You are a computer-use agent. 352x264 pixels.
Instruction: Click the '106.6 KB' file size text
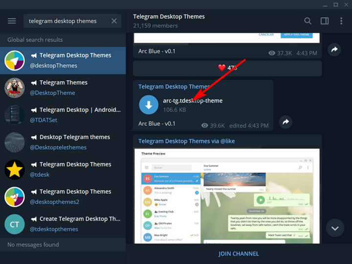(x=175, y=110)
